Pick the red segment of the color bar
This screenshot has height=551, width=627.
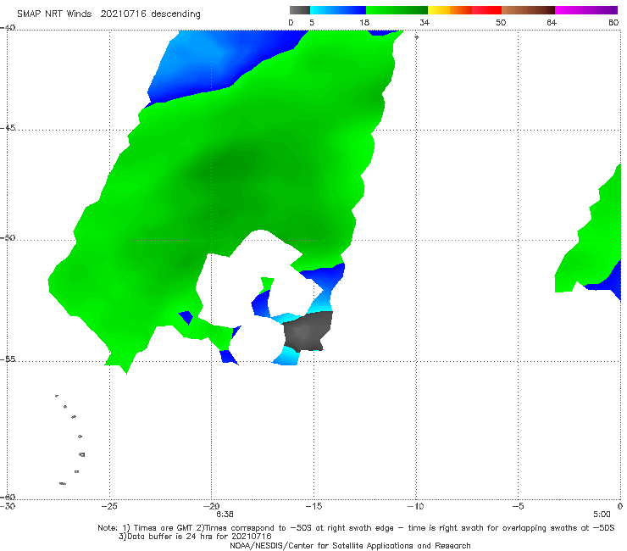pyautogui.click(x=486, y=10)
